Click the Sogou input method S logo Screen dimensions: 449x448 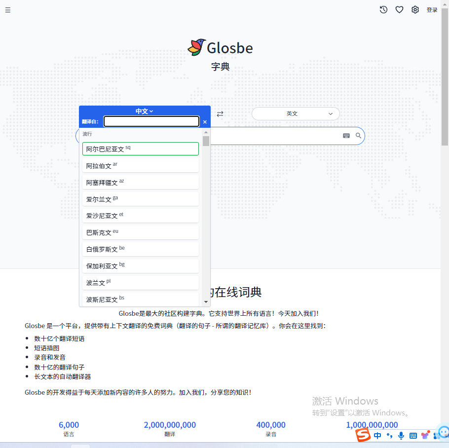point(363,435)
